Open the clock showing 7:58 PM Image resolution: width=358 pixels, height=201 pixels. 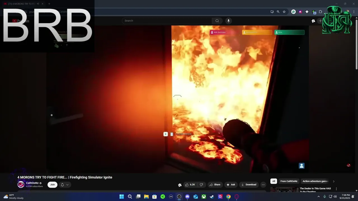click(x=345, y=197)
